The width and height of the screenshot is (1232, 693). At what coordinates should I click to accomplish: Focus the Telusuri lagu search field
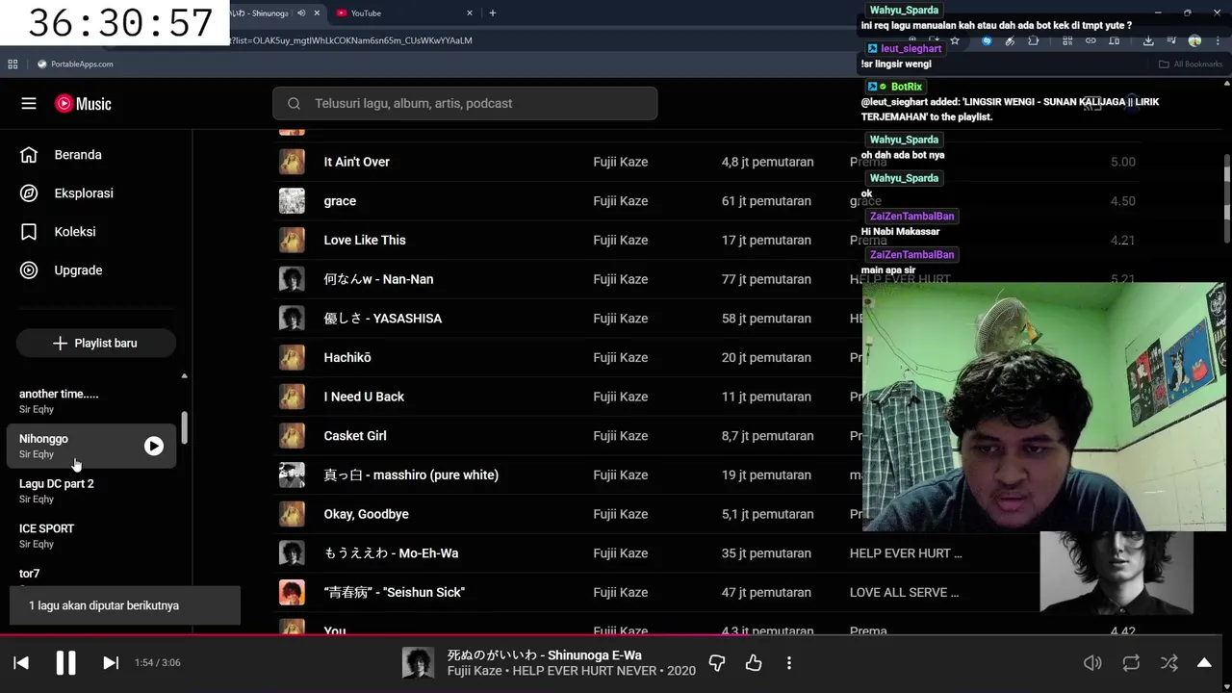click(465, 103)
